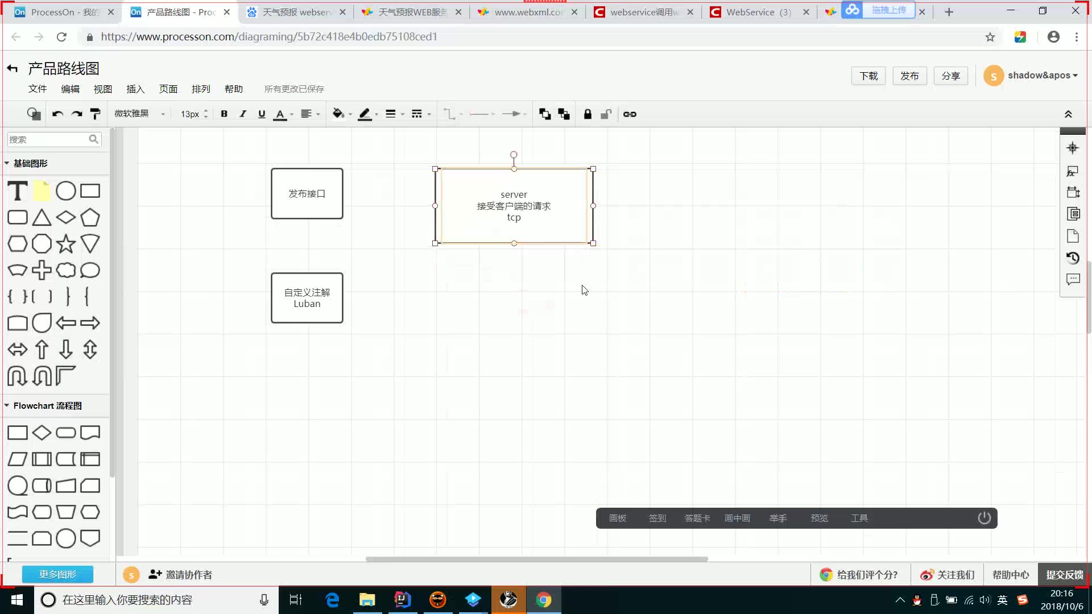Screen dimensions: 1092x614
Task: Open the history versions panel
Action: pyautogui.click(x=1073, y=258)
